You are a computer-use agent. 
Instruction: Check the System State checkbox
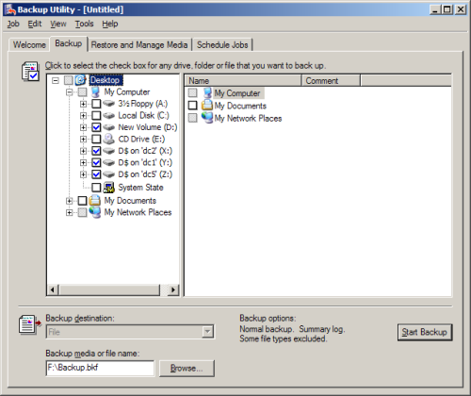(96, 188)
